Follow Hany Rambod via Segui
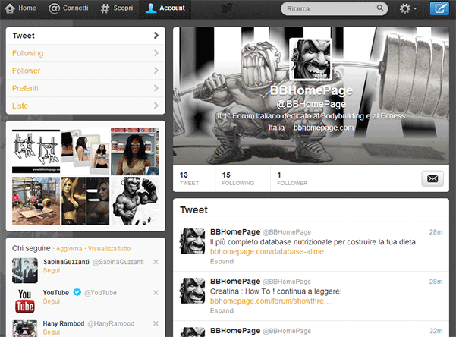This screenshot has width=456, height=337. coord(52,332)
